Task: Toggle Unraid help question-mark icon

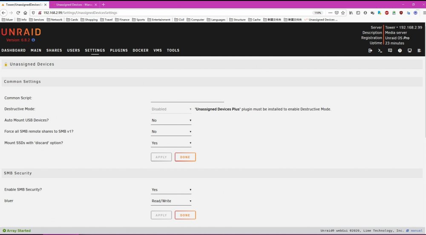Action: pyautogui.click(x=400, y=50)
